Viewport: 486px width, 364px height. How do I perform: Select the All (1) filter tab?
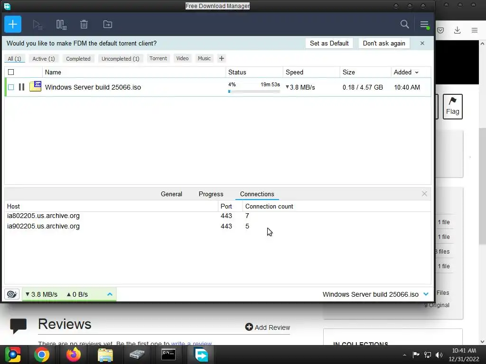(14, 58)
